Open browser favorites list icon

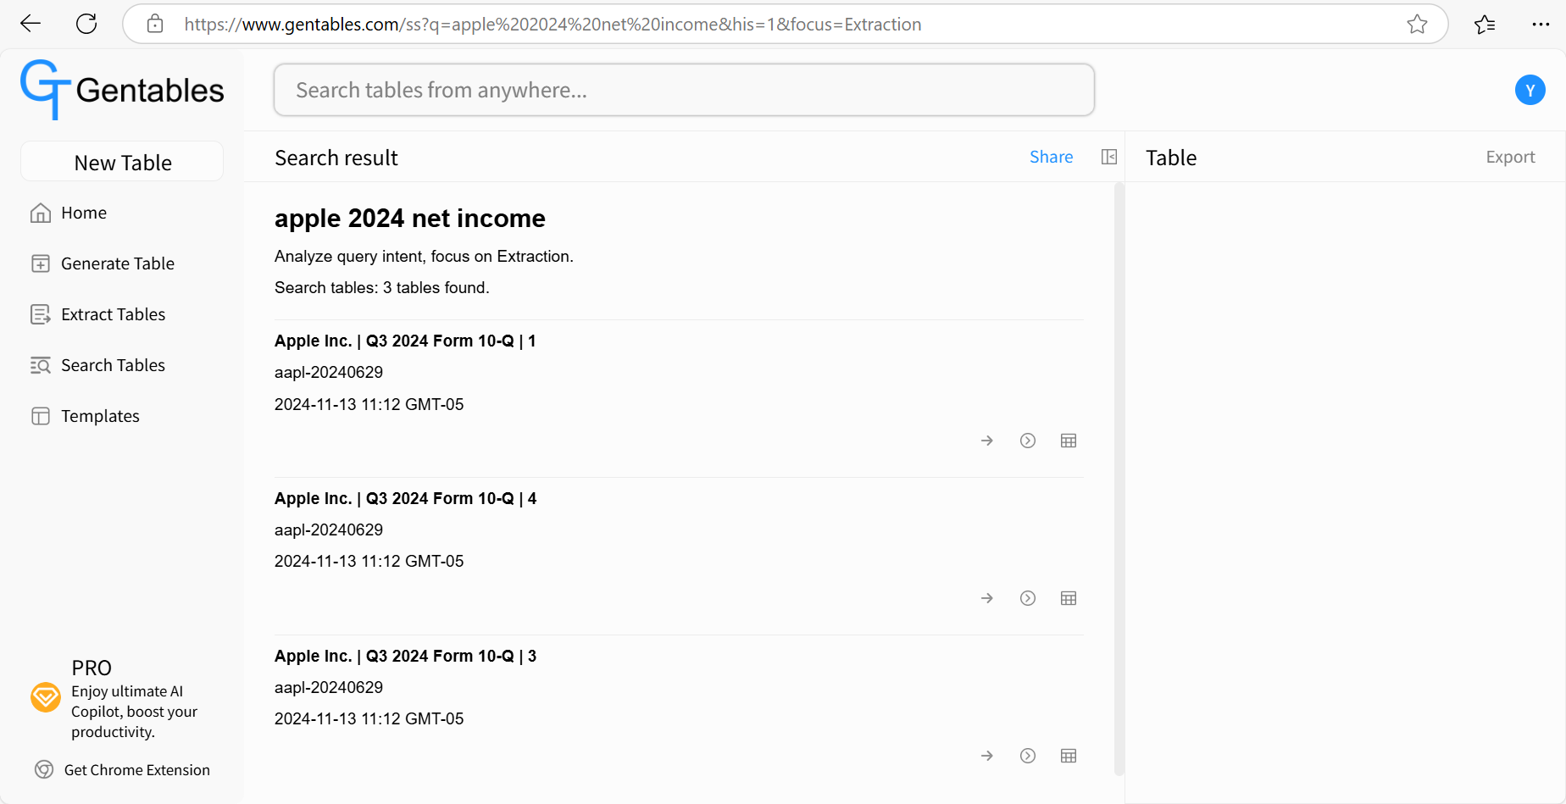pos(1485,24)
